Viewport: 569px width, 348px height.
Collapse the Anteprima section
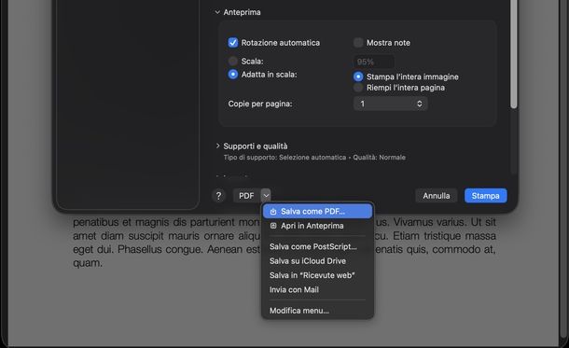(217, 12)
